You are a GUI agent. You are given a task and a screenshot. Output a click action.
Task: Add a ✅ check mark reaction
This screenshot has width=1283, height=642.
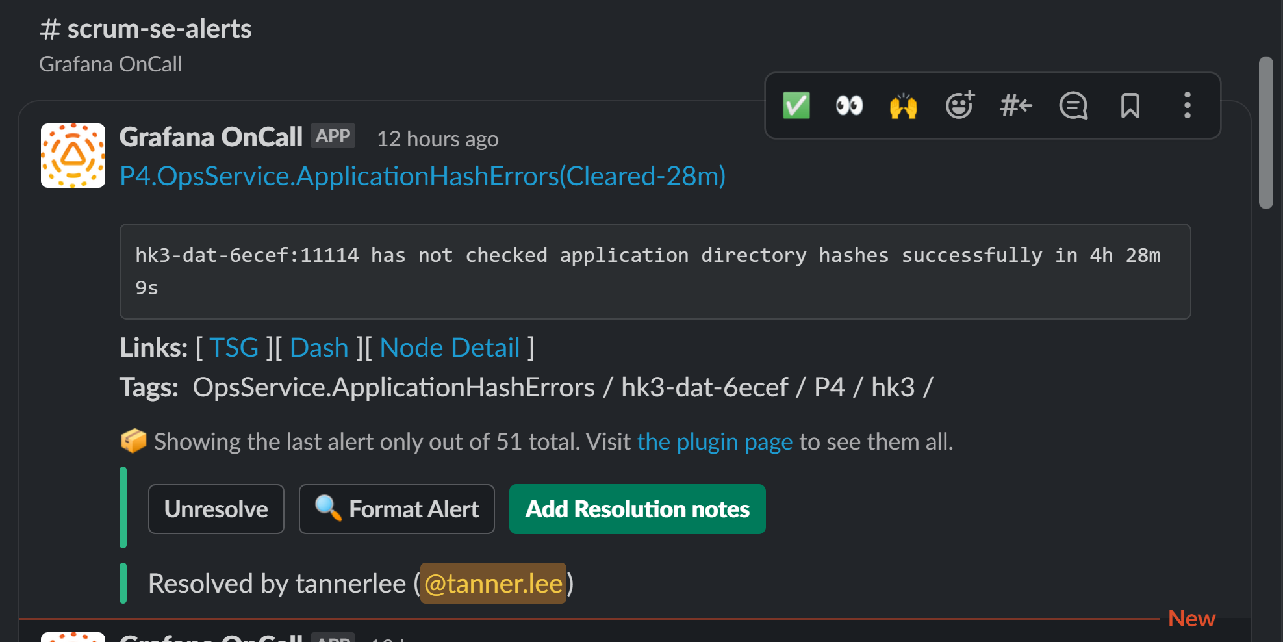(x=796, y=105)
